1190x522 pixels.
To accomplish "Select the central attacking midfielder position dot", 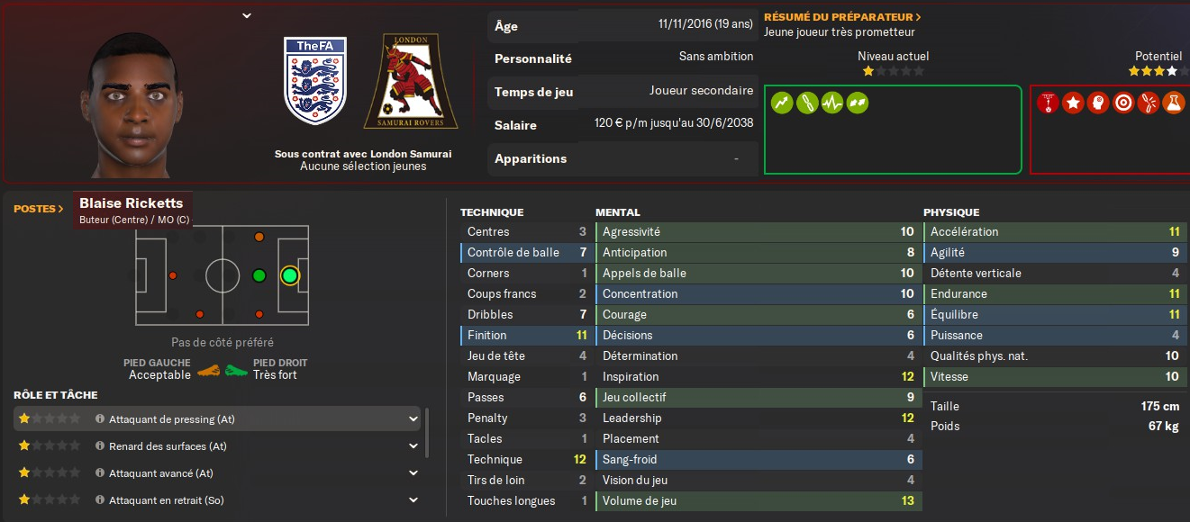I will coord(259,275).
